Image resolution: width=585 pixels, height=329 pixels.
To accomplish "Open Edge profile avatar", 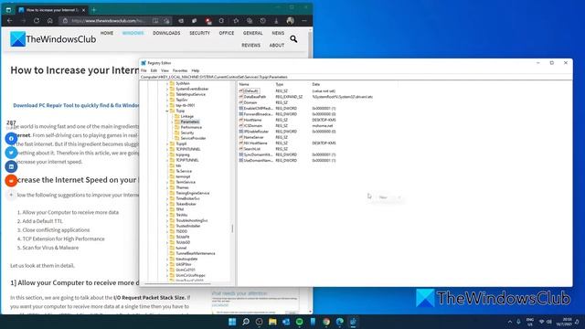I will [291, 21].
